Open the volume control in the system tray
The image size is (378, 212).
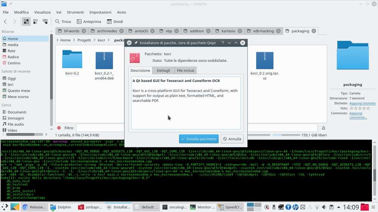[x=324, y=207]
